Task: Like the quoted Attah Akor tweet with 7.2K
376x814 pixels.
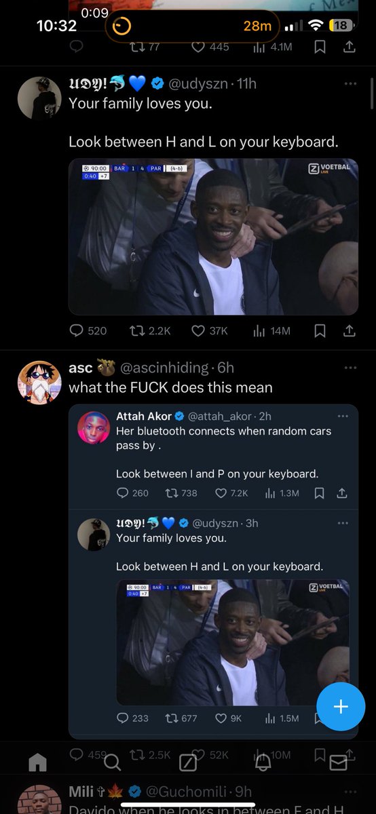Action: [231, 493]
